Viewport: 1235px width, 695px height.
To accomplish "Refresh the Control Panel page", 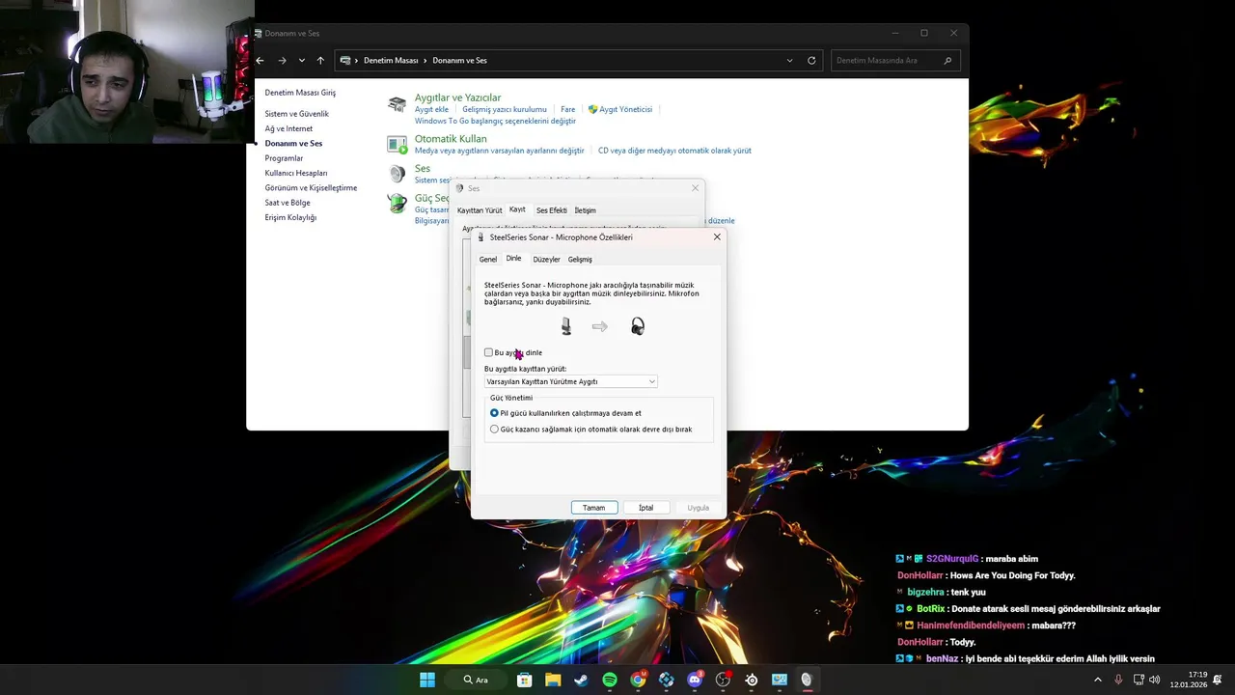I will [811, 61].
